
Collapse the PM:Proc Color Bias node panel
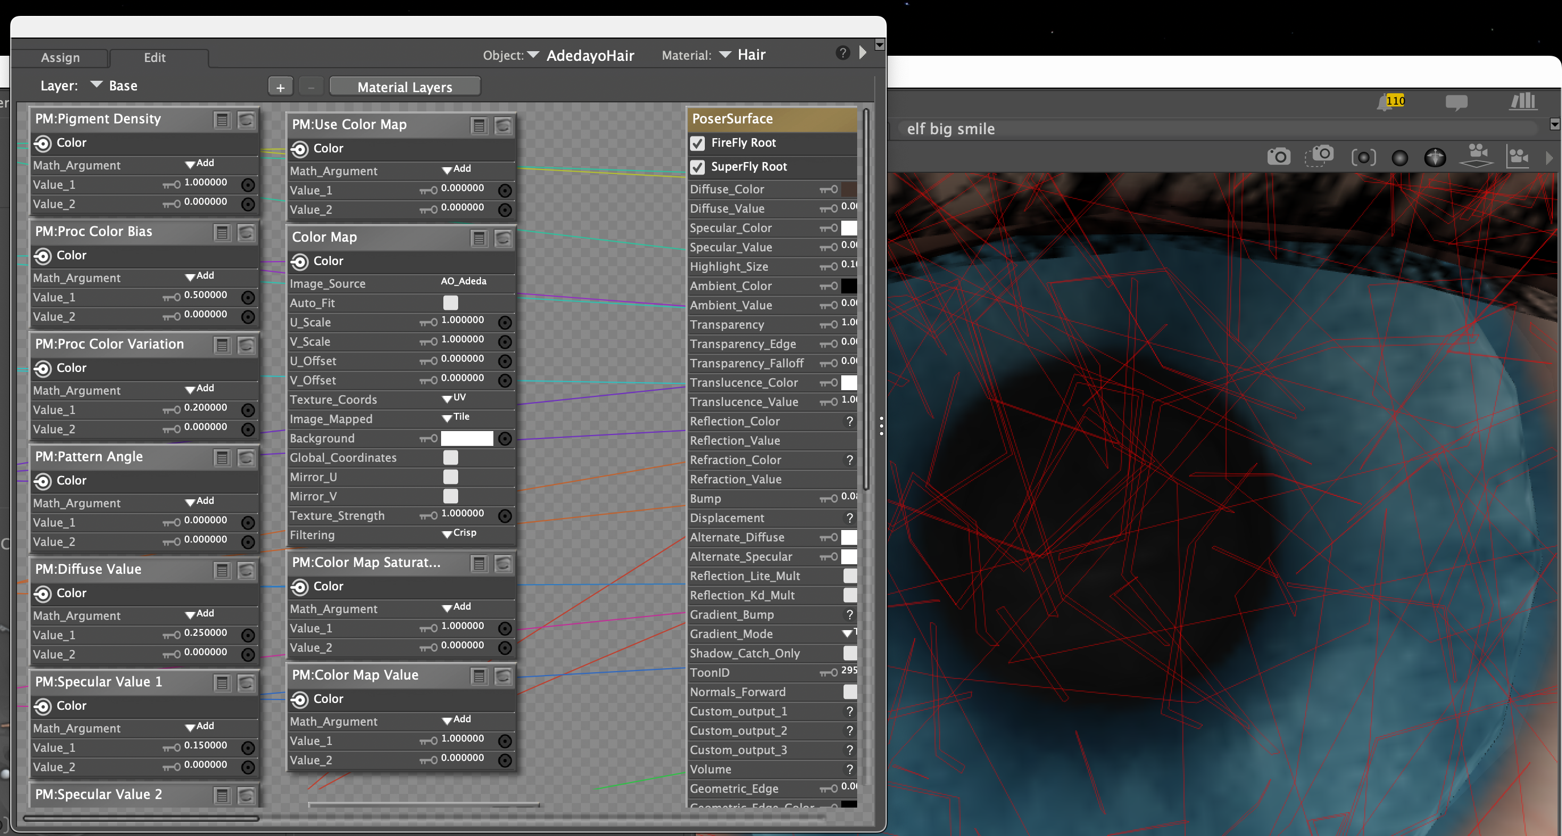pos(223,233)
